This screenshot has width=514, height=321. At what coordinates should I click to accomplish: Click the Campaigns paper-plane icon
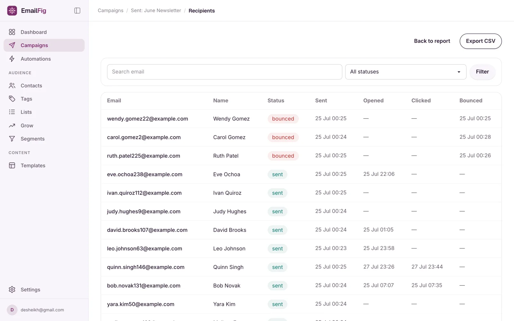click(12, 45)
